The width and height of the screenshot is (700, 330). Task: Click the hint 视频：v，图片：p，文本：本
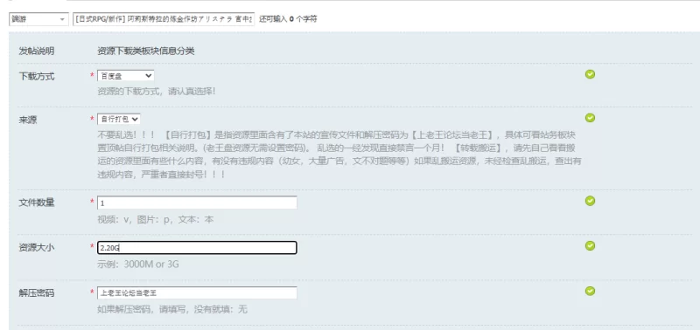(156, 219)
